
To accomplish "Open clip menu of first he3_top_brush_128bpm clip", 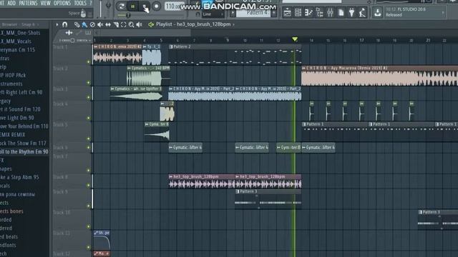I will [x=171, y=176].
